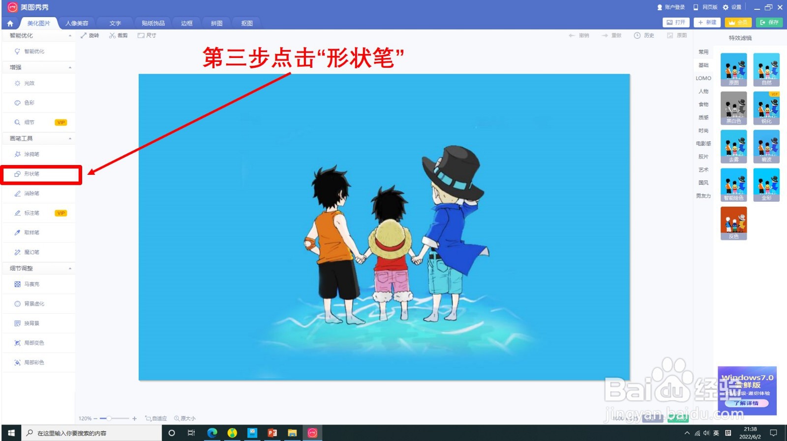Screen dimensions: 787x441
Task: Select the LOMO filter category
Action: click(x=703, y=78)
